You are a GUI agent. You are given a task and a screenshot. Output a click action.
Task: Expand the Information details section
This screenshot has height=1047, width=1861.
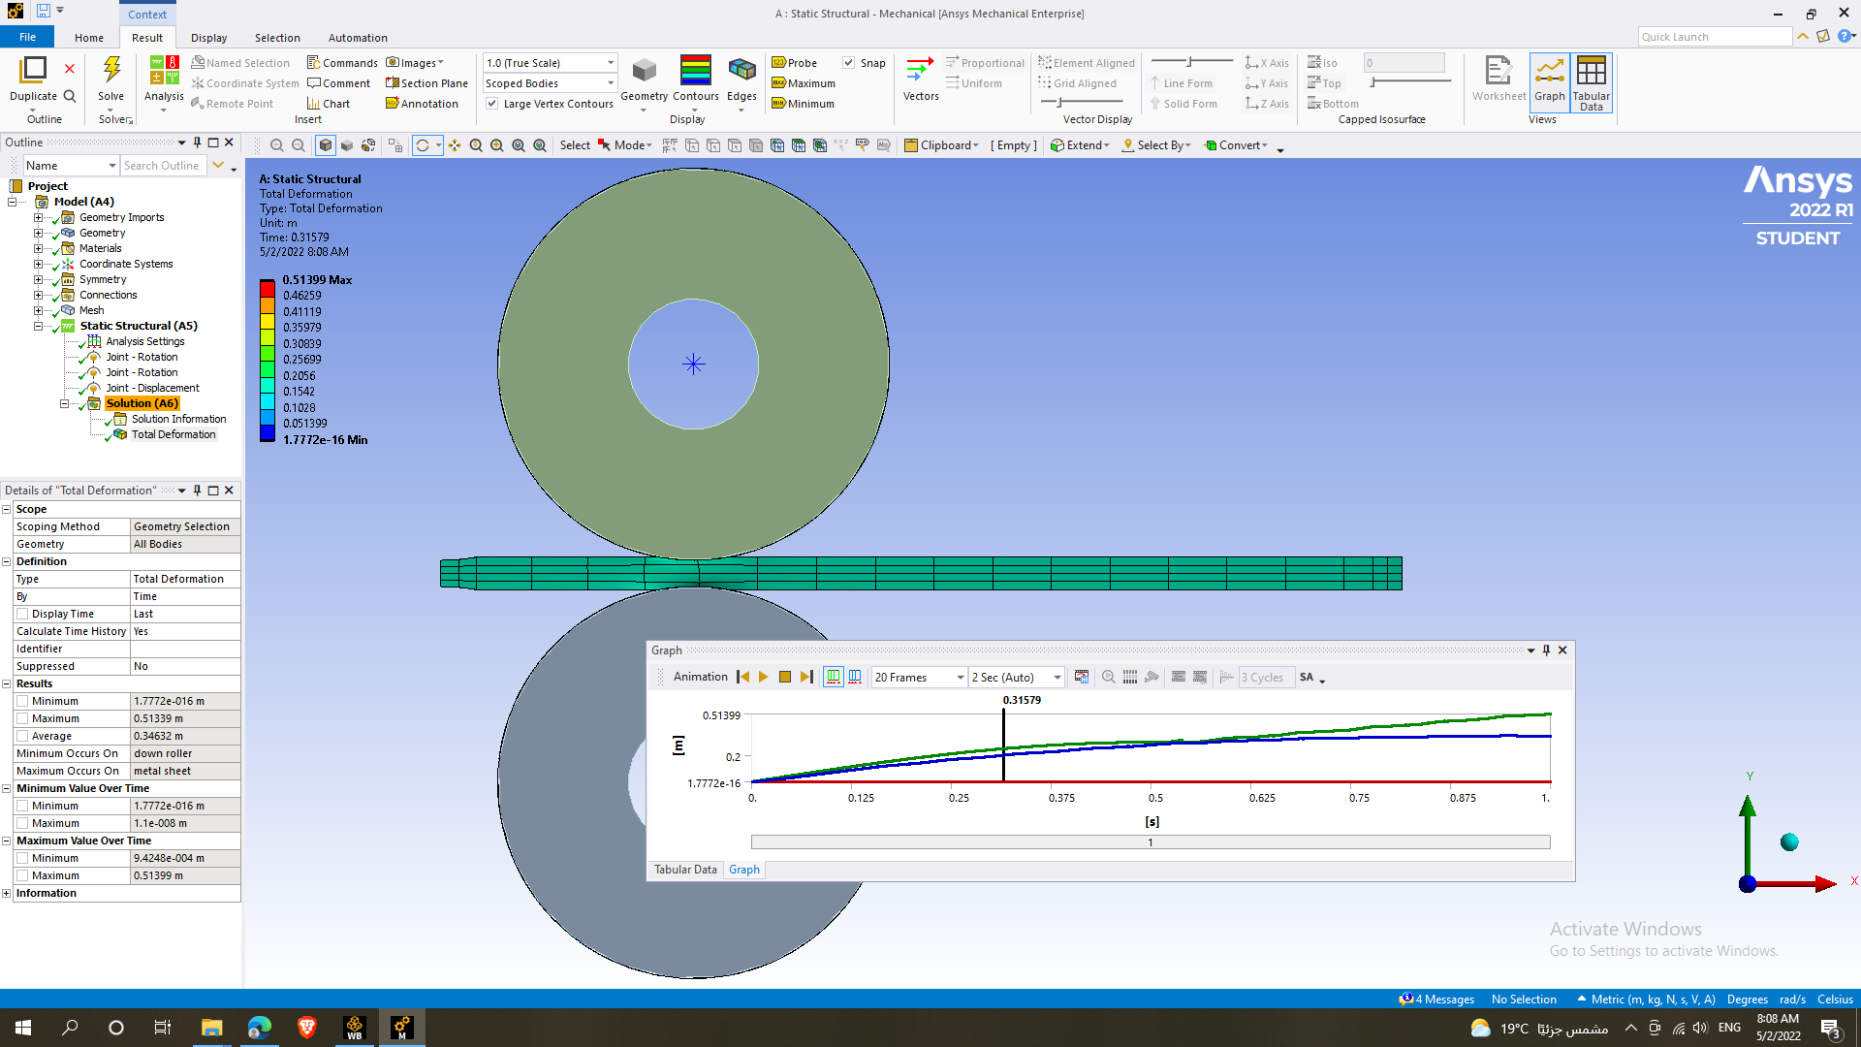[x=7, y=893]
